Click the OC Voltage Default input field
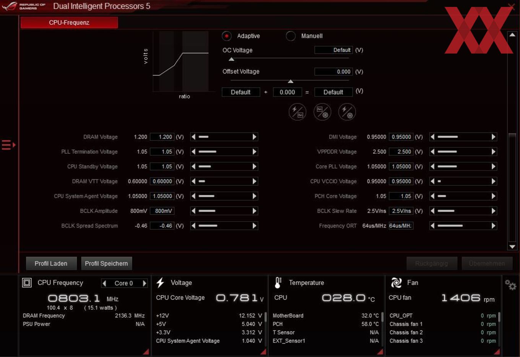 click(x=333, y=50)
